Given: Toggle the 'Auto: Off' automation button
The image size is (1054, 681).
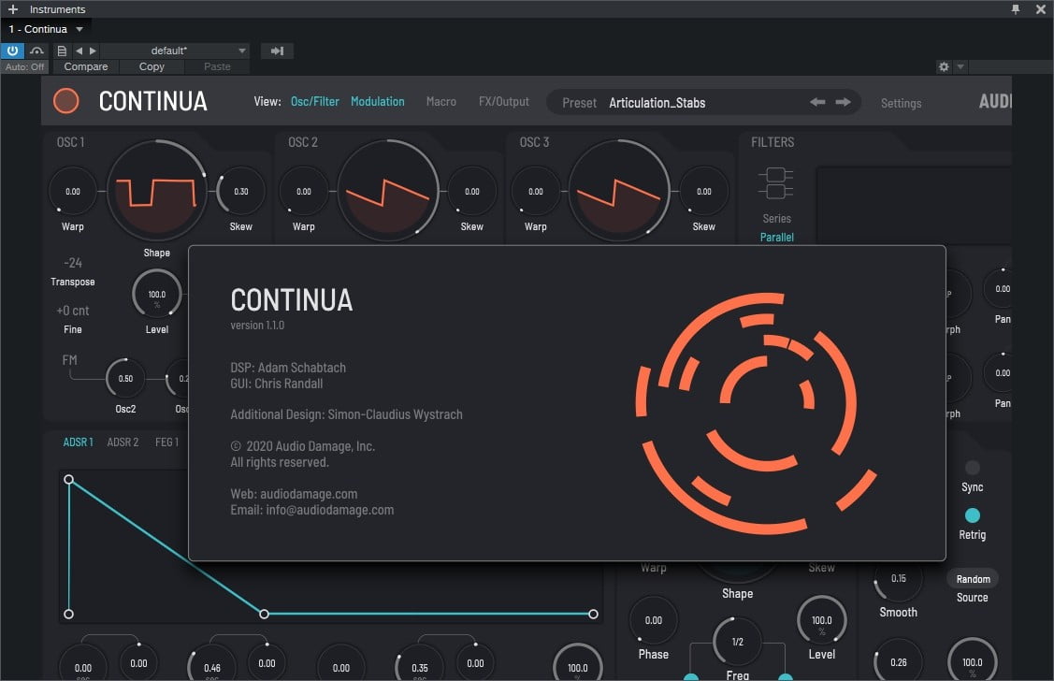Looking at the screenshot, I should coord(25,66).
